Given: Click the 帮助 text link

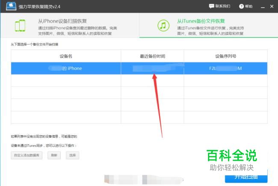Looking at the screenshot, I should pos(248,6).
